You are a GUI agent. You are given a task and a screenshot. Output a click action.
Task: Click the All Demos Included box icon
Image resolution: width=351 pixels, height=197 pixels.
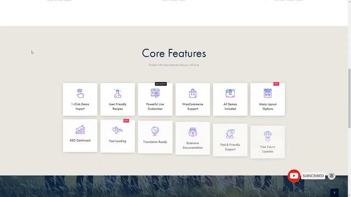coord(230,93)
